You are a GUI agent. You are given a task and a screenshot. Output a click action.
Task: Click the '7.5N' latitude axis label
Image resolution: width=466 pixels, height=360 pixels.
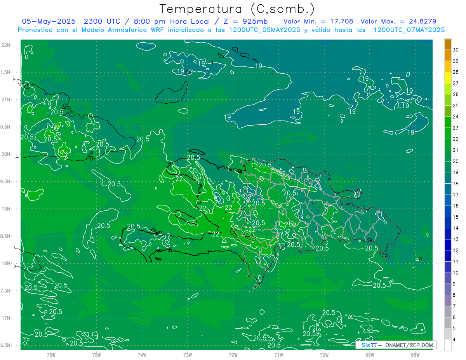(x=6, y=291)
